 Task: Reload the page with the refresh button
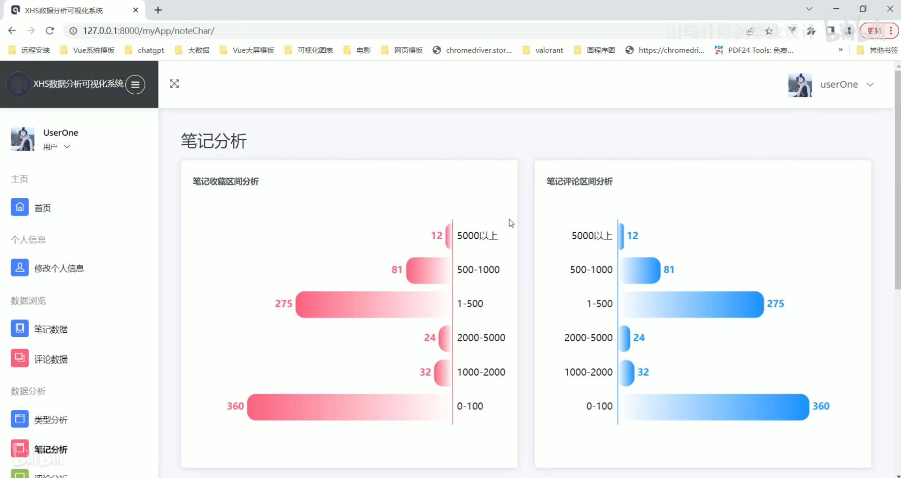pyautogui.click(x=50, y=31)
